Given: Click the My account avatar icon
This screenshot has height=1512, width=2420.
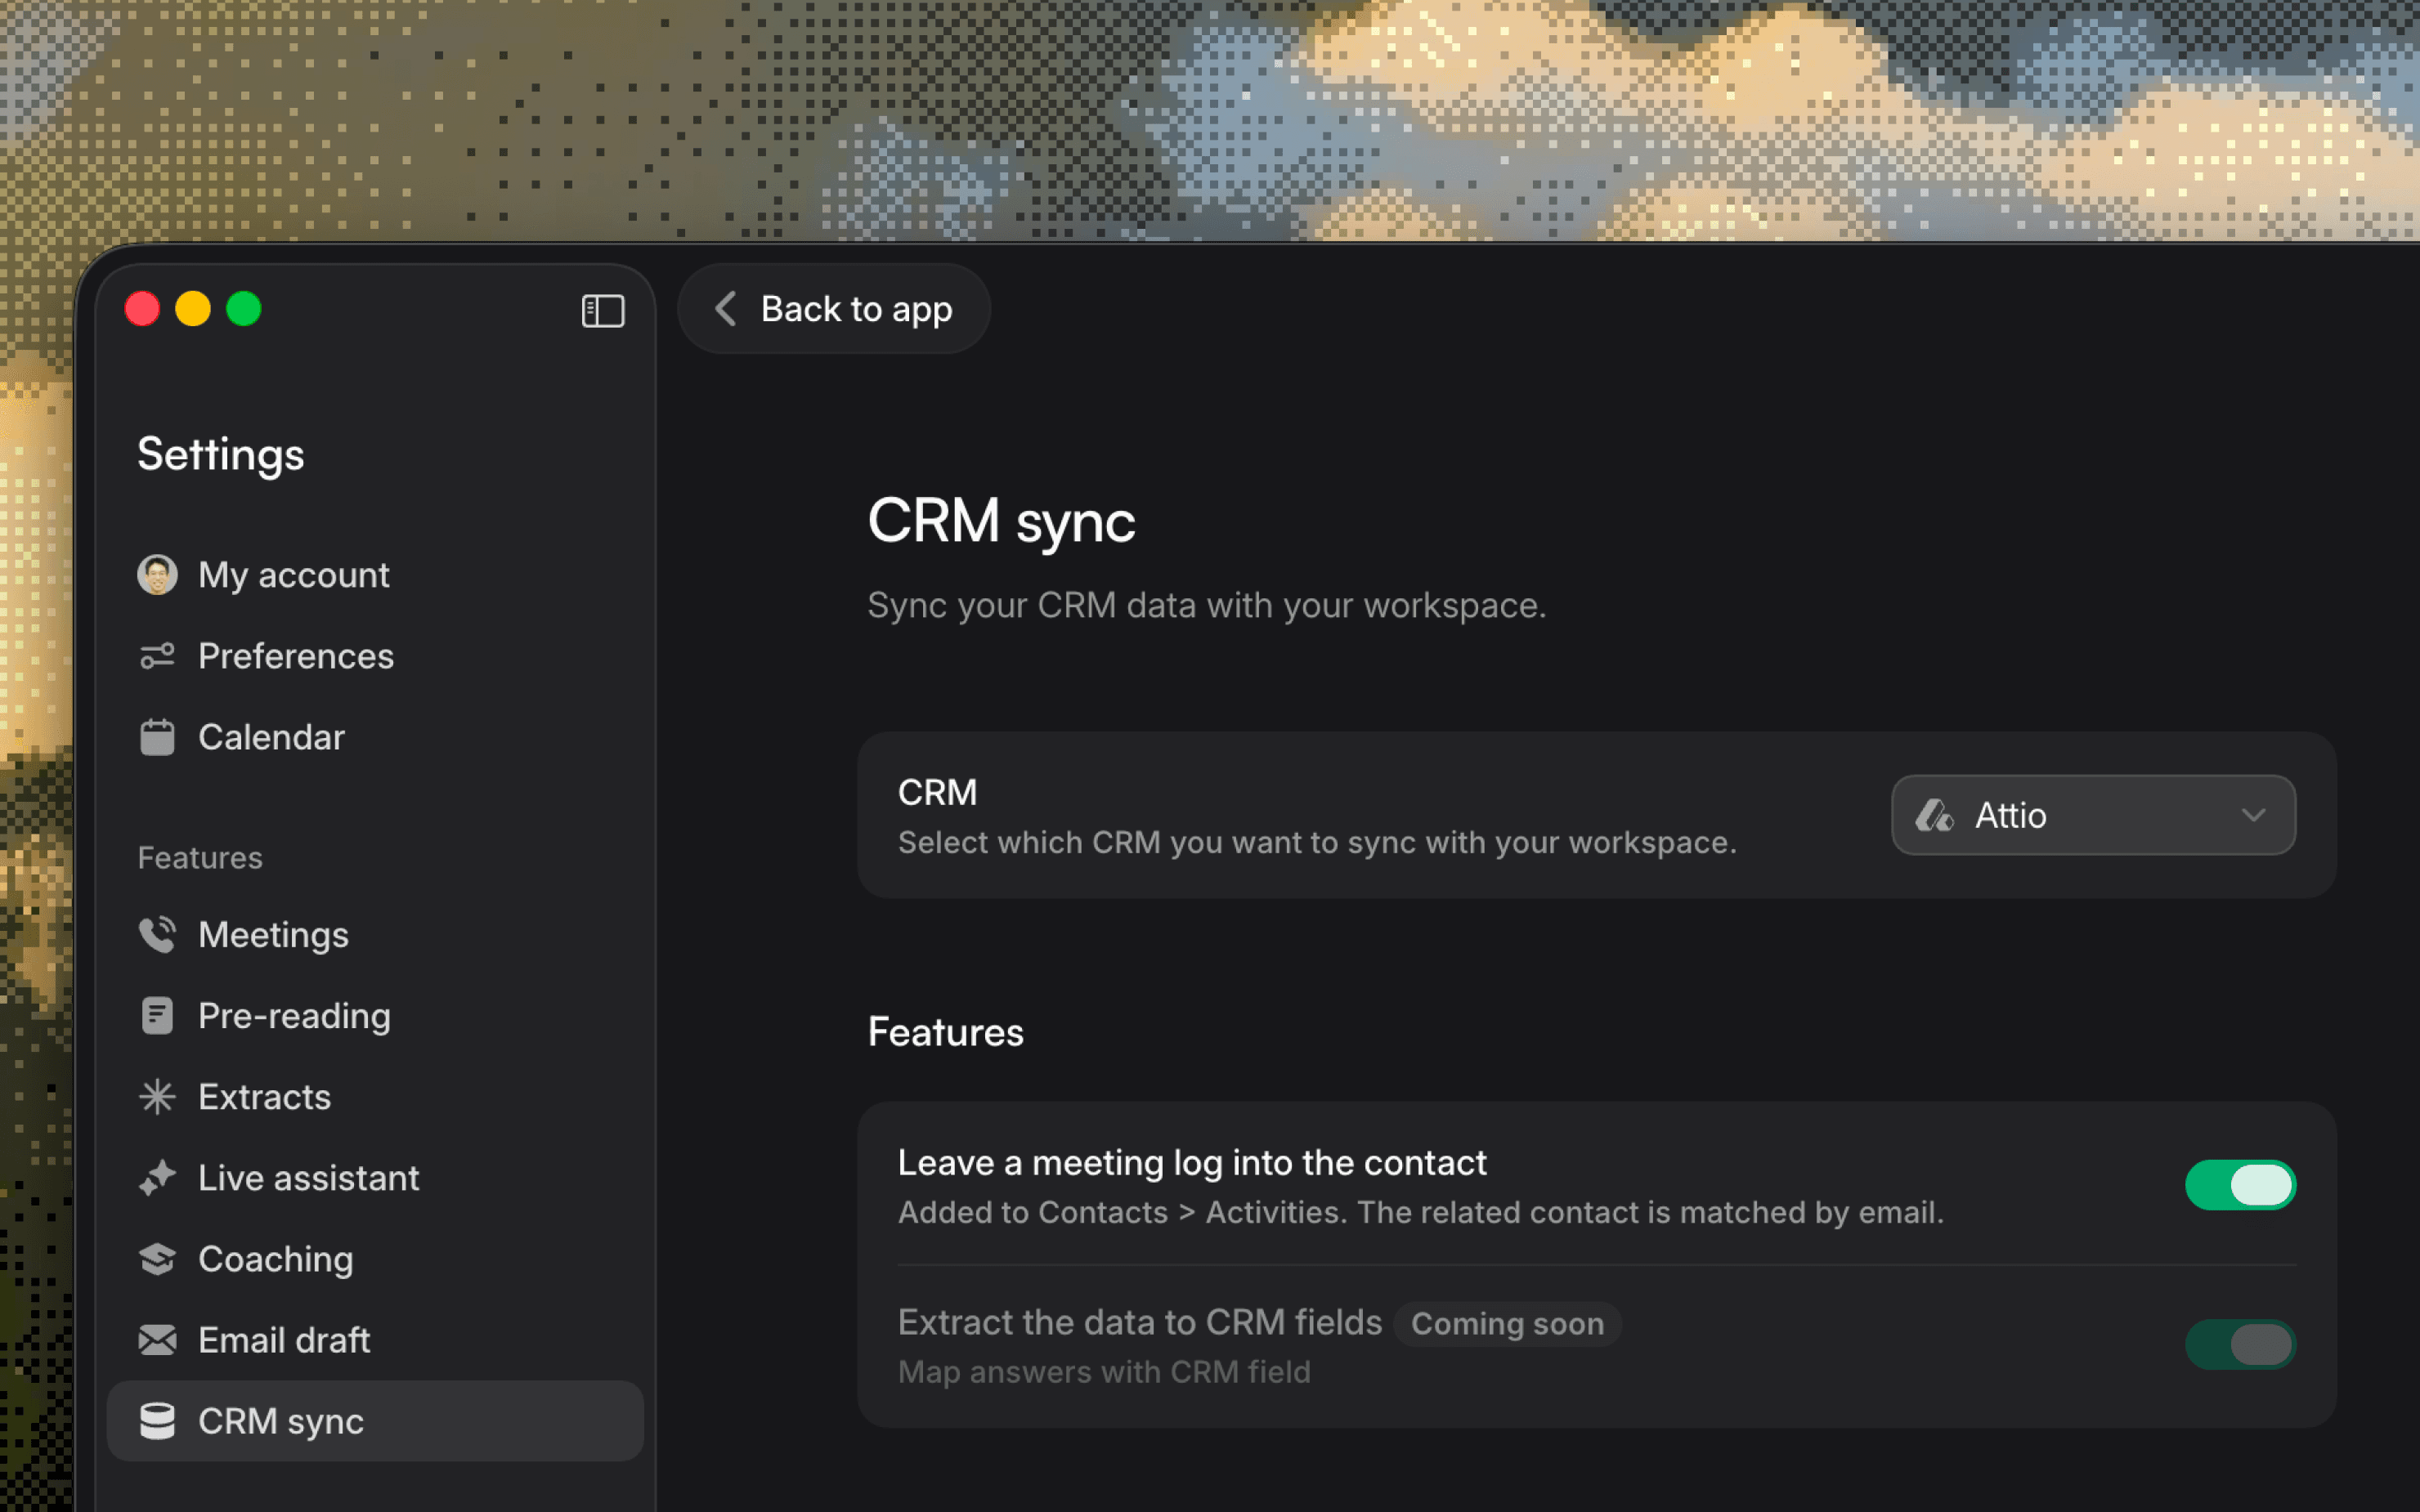Looking at the screenshot, I should [x=157, y=575].
